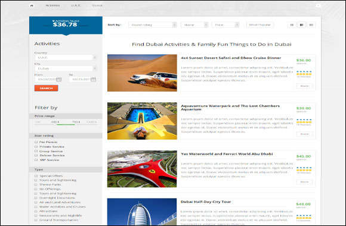Open the From date calendar icon

point(58,79)
